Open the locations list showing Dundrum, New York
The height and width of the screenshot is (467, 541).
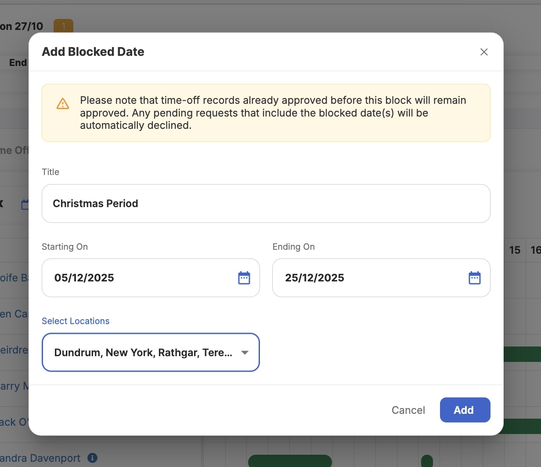[143, 353]
